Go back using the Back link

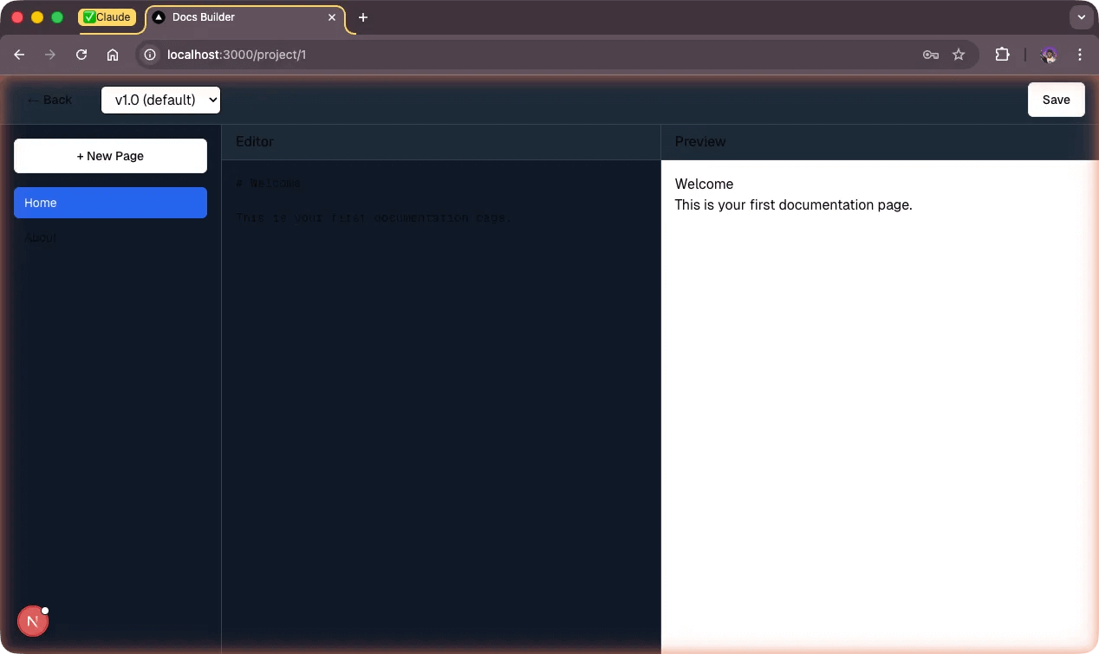point(49,100)
